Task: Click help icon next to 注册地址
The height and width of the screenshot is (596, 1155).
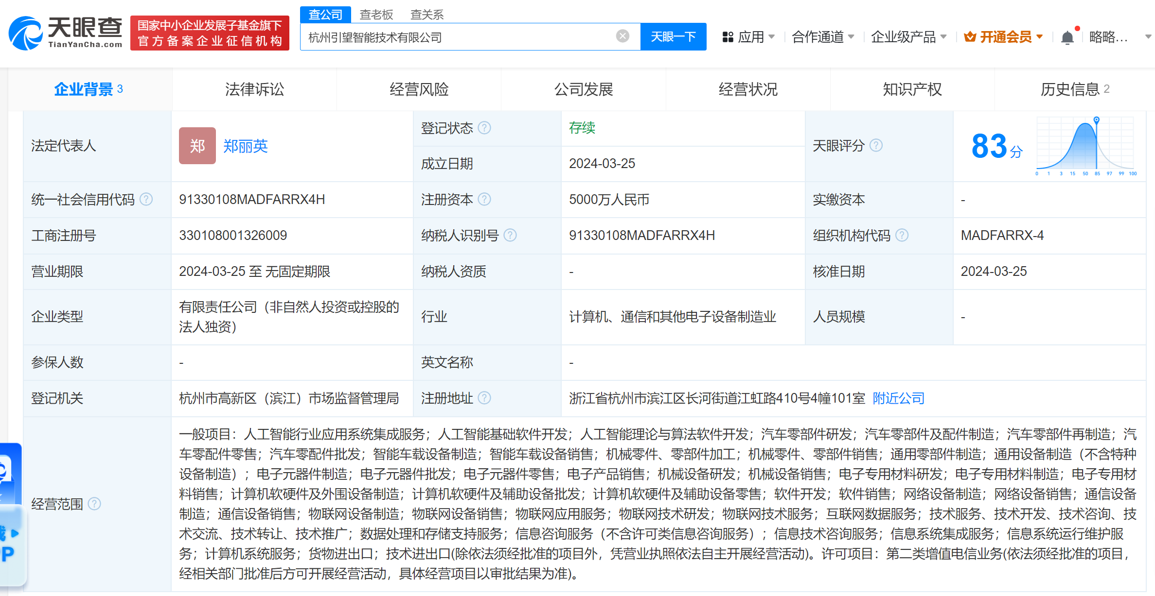Action: [484, 398]
